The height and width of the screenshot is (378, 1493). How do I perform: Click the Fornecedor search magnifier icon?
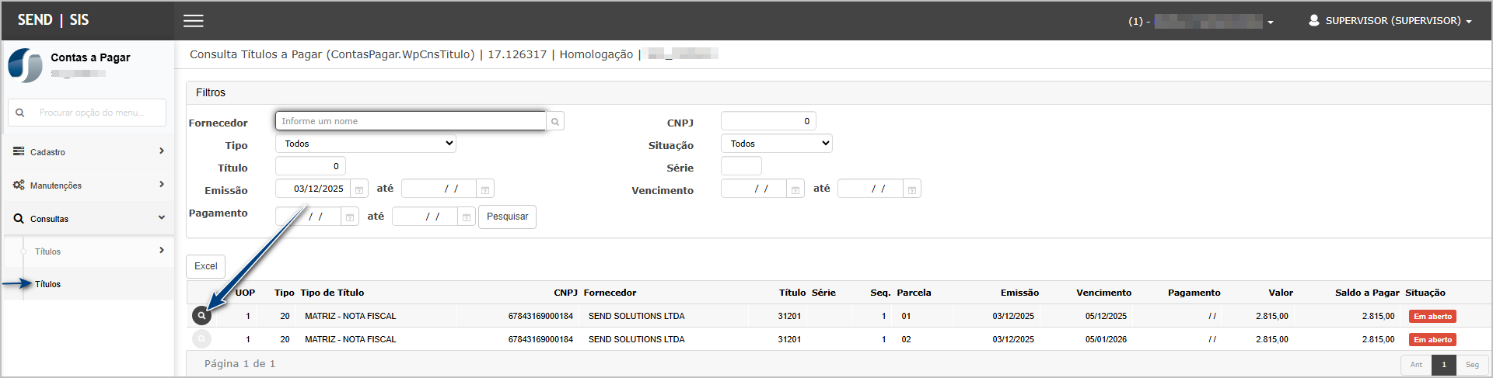click(555, 122)
